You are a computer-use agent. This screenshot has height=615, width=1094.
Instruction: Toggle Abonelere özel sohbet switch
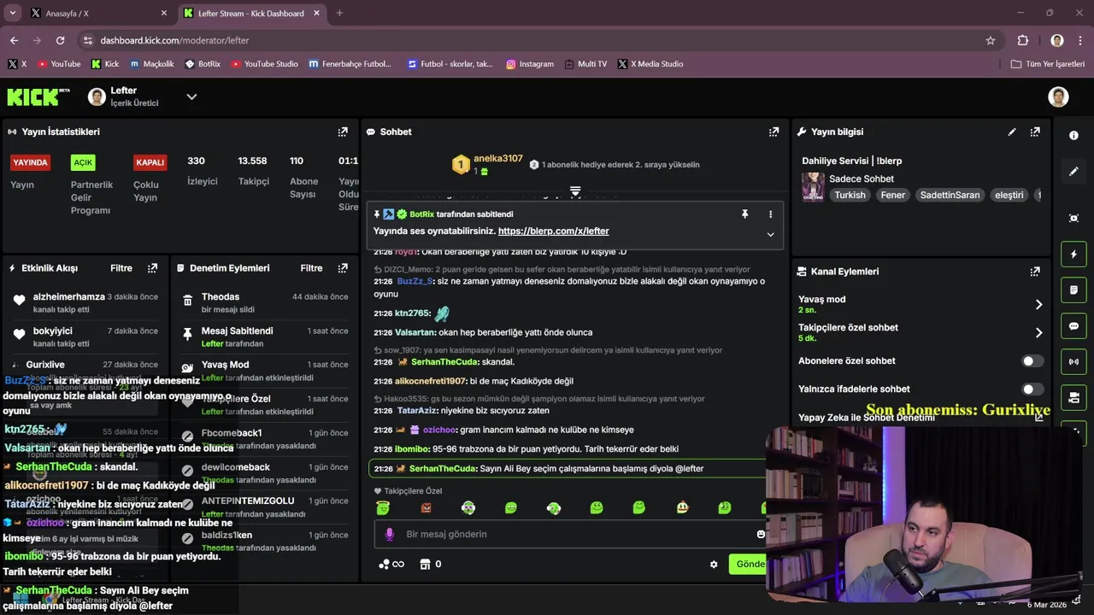1032,361
